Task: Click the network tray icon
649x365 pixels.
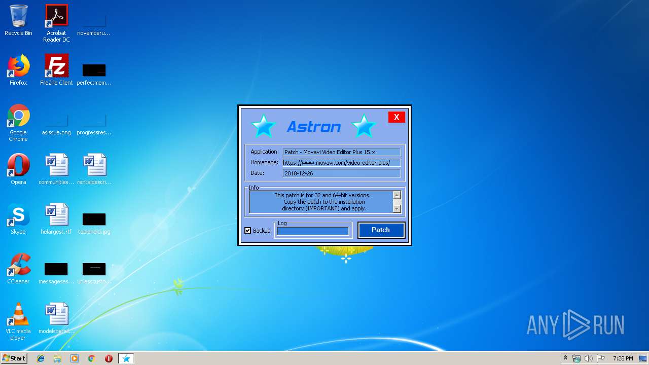Action: coord(576,358)
